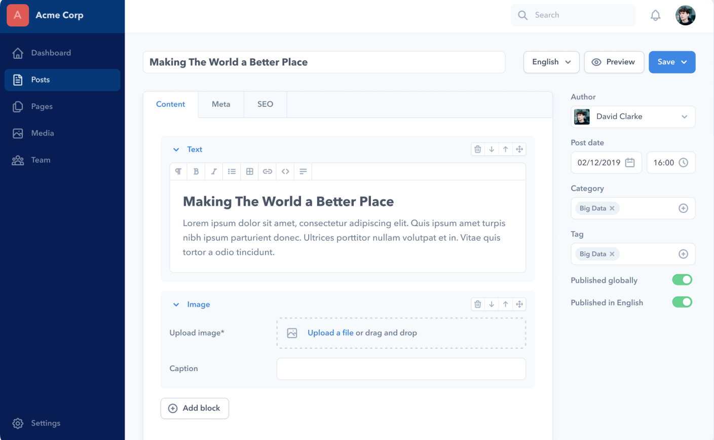Move the Text block up
This screenshot has height=440, width=714.
(x=505, y=149)
